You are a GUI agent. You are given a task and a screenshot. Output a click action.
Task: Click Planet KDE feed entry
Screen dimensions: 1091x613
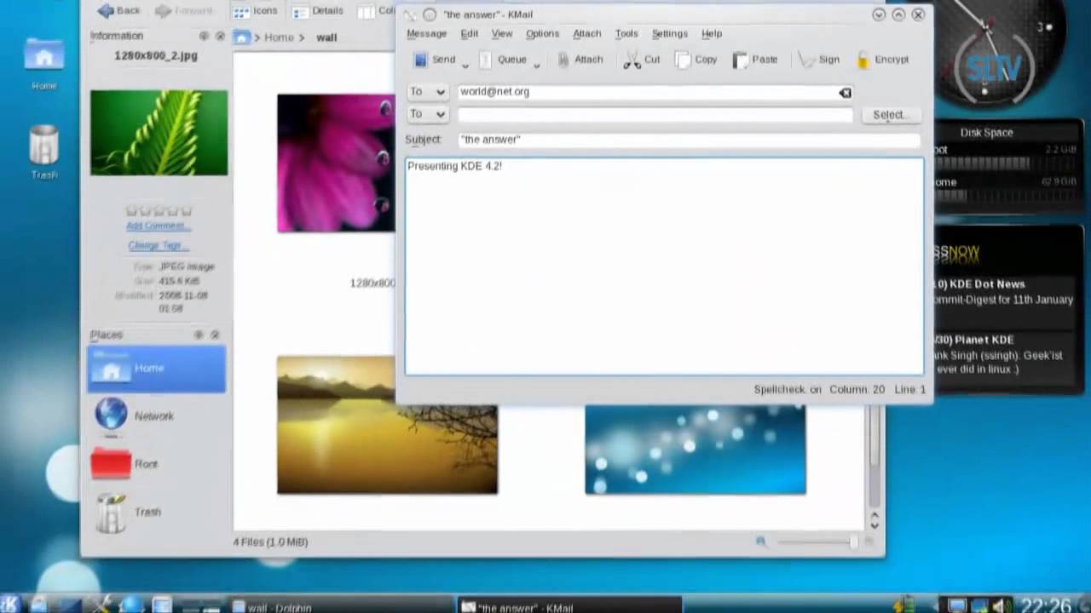pyautogui.click(x=1002, y=354)
